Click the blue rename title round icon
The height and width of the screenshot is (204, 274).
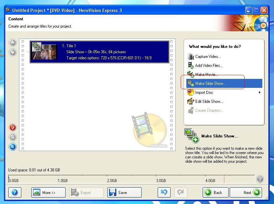tap(13, 146)
